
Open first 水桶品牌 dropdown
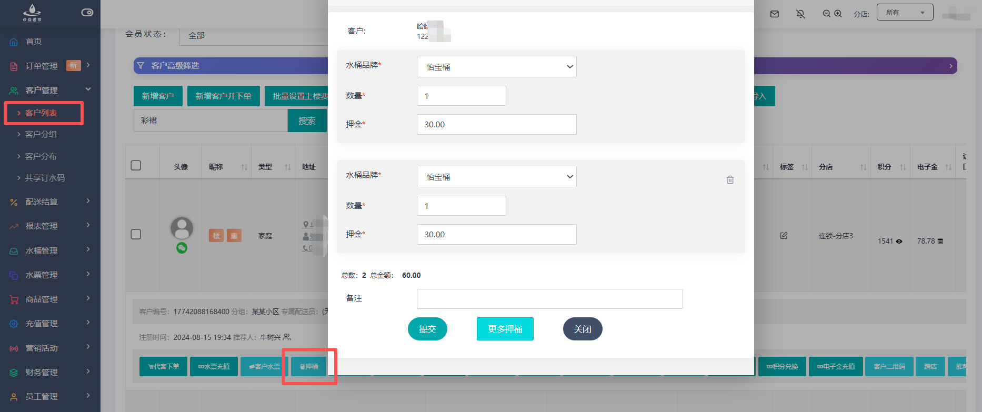(x=496, y=67)
